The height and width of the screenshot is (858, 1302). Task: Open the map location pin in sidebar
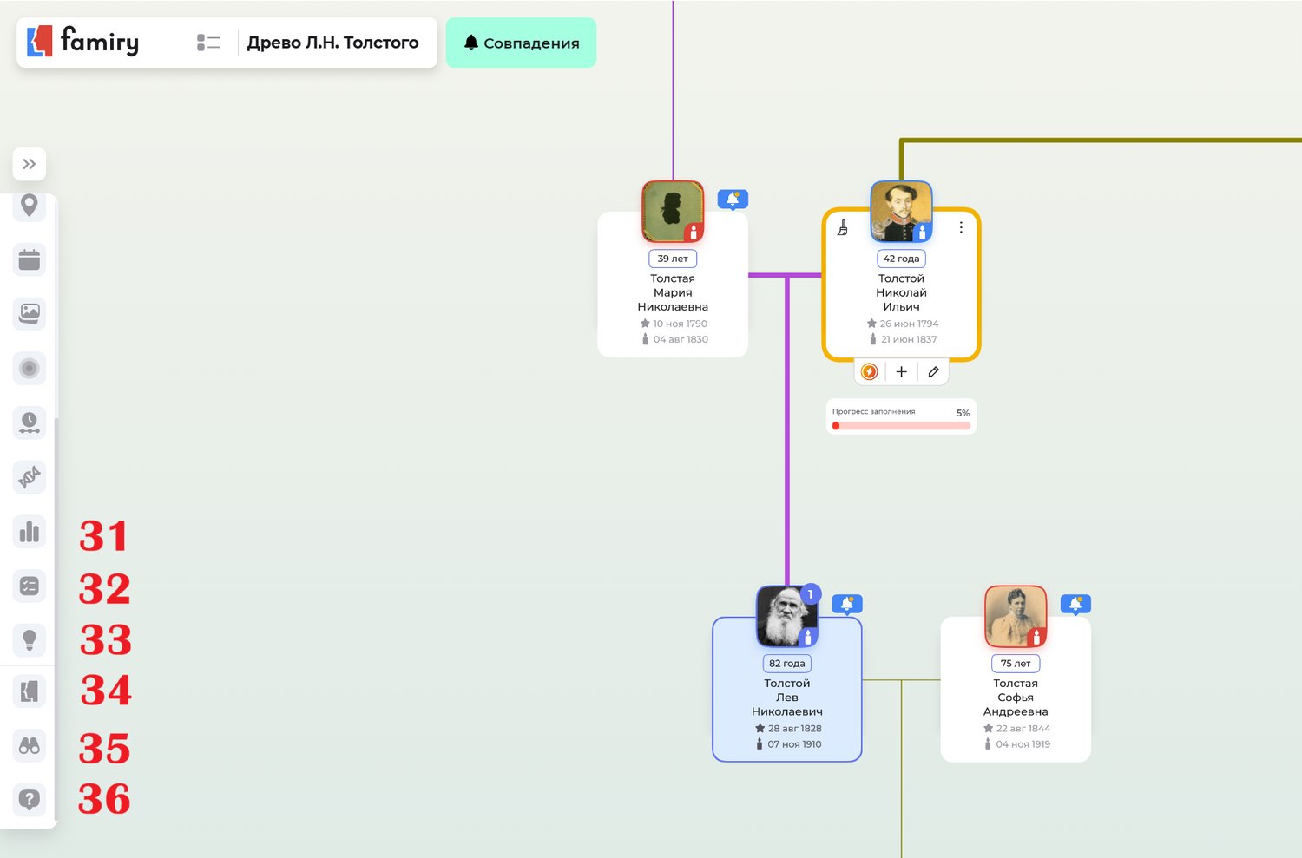coord(30,206)
